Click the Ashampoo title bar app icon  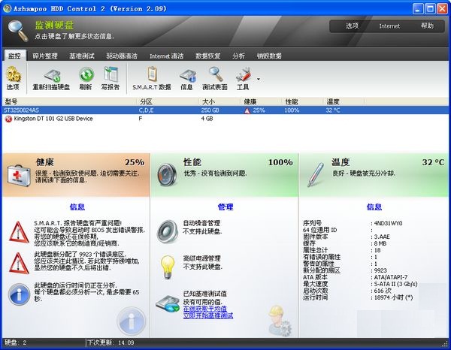coord(7,8)
